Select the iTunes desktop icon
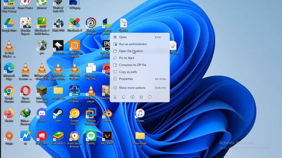 click(x=140, y=115)
